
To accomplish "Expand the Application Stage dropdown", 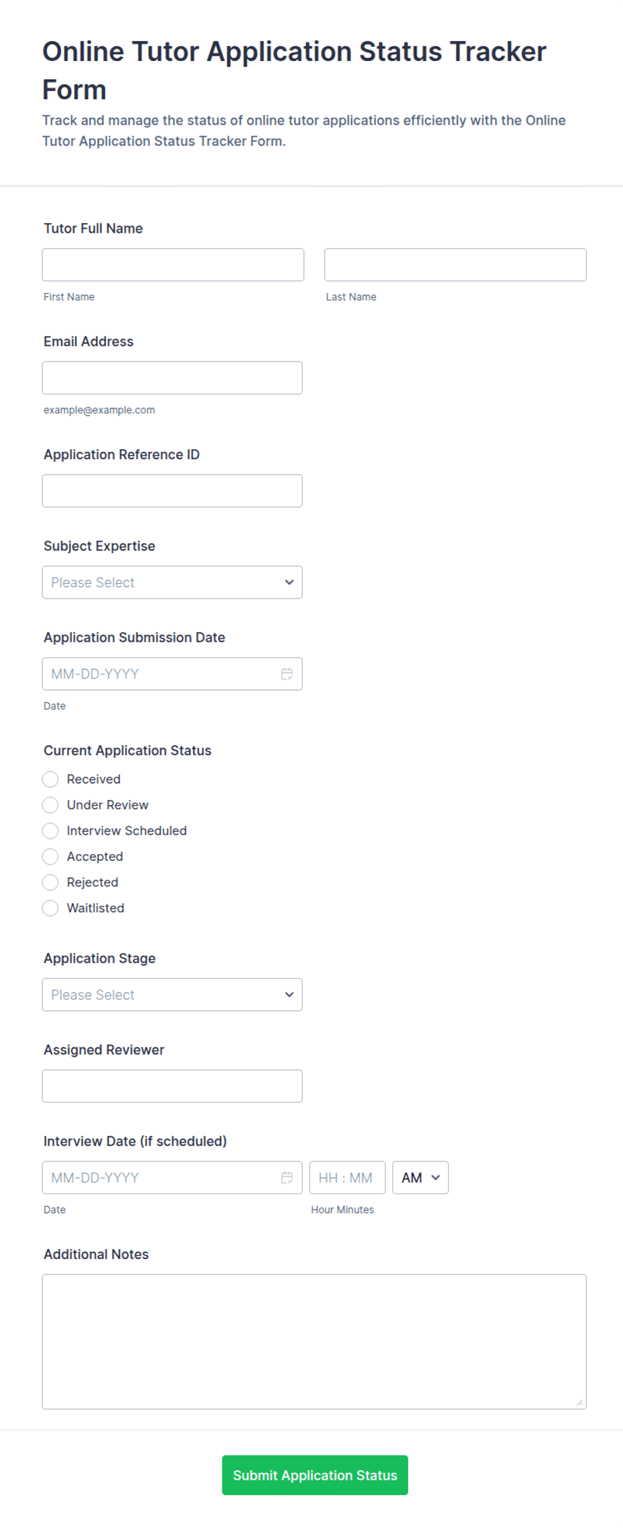I will tap(172, 994).
